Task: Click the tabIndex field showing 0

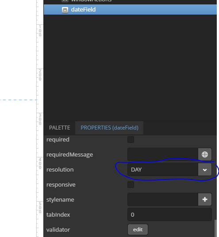Action: click(x=169, y=214)
